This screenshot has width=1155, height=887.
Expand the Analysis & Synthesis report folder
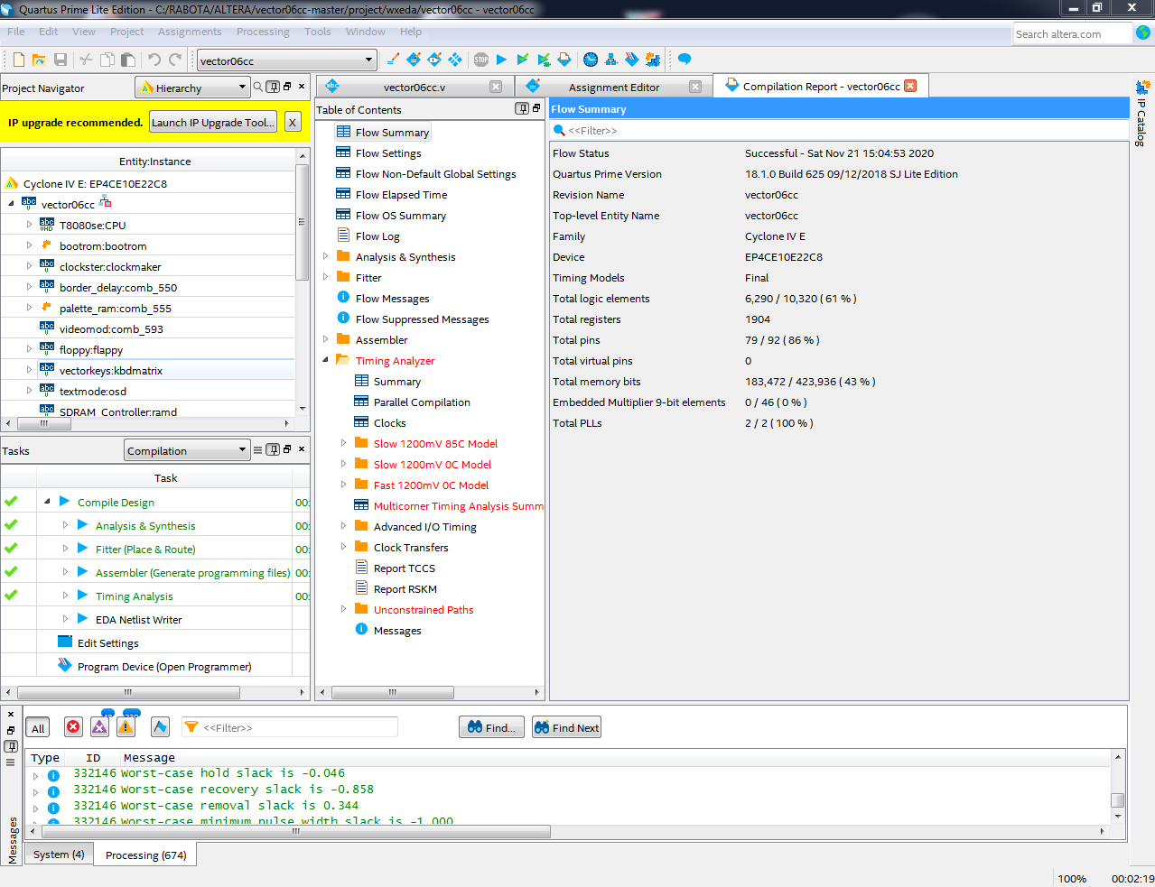click(326, 256)
